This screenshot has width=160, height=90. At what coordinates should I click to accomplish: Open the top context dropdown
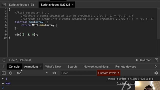(x=32, y=73)
